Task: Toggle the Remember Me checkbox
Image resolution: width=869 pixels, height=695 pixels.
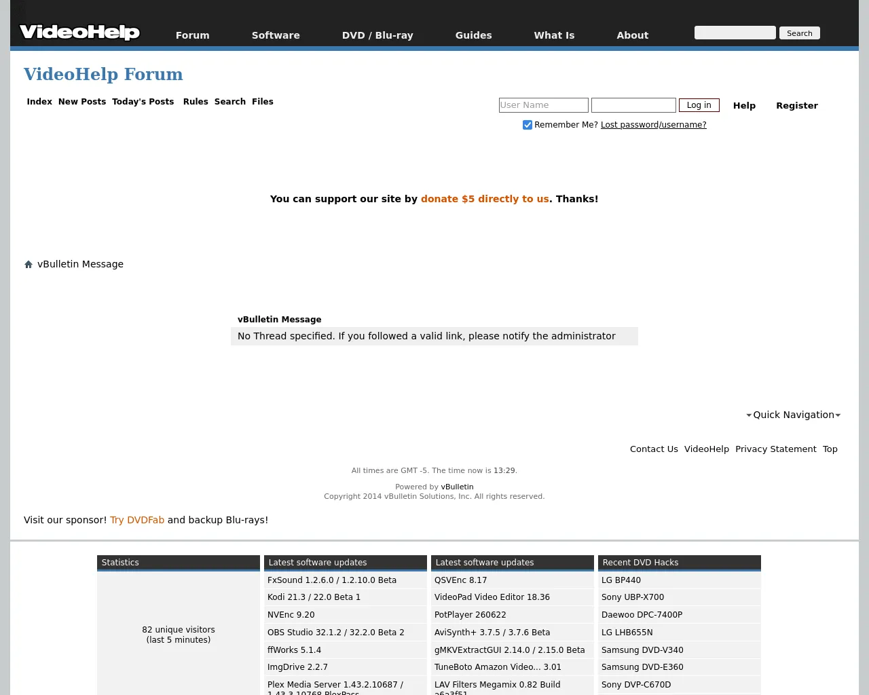Action: (x=528, y=125)
